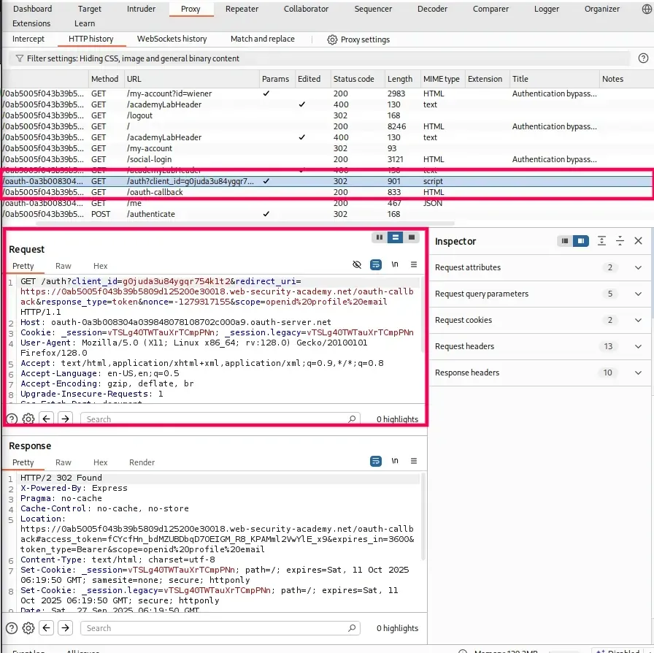Toggle word wrap in Response editor
The height and width of the screenshot is (653, 654).
[x=376, y=461]
